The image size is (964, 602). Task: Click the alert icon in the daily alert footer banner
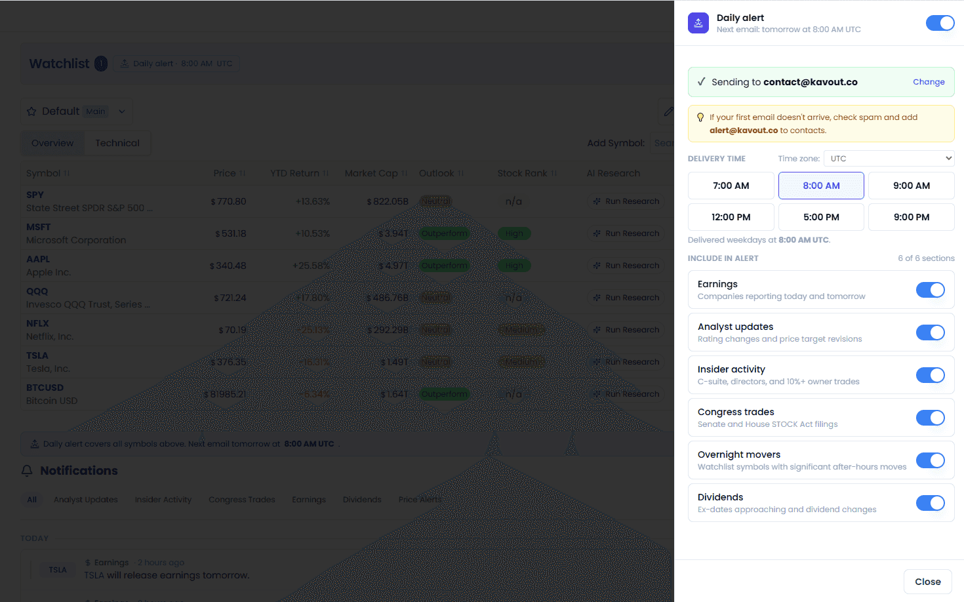(x=35, y=444)
